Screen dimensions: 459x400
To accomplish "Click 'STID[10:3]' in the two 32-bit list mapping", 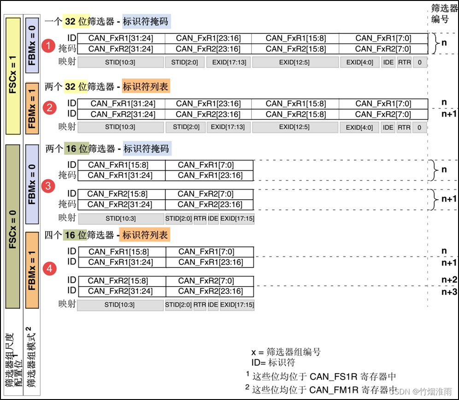I will [x=120, y=127].
